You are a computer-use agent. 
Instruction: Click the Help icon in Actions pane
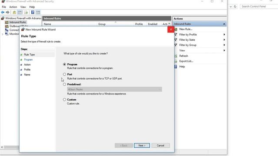tap(176, 66)
